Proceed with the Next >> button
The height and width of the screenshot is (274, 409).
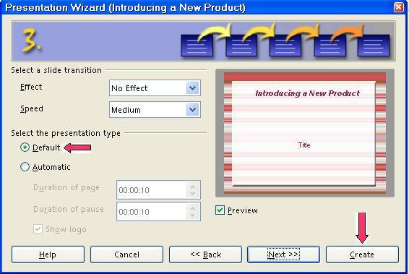(283, 254)
